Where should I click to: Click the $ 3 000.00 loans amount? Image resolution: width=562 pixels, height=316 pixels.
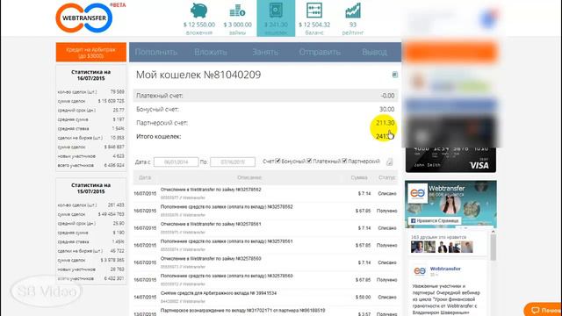point(237,25)
